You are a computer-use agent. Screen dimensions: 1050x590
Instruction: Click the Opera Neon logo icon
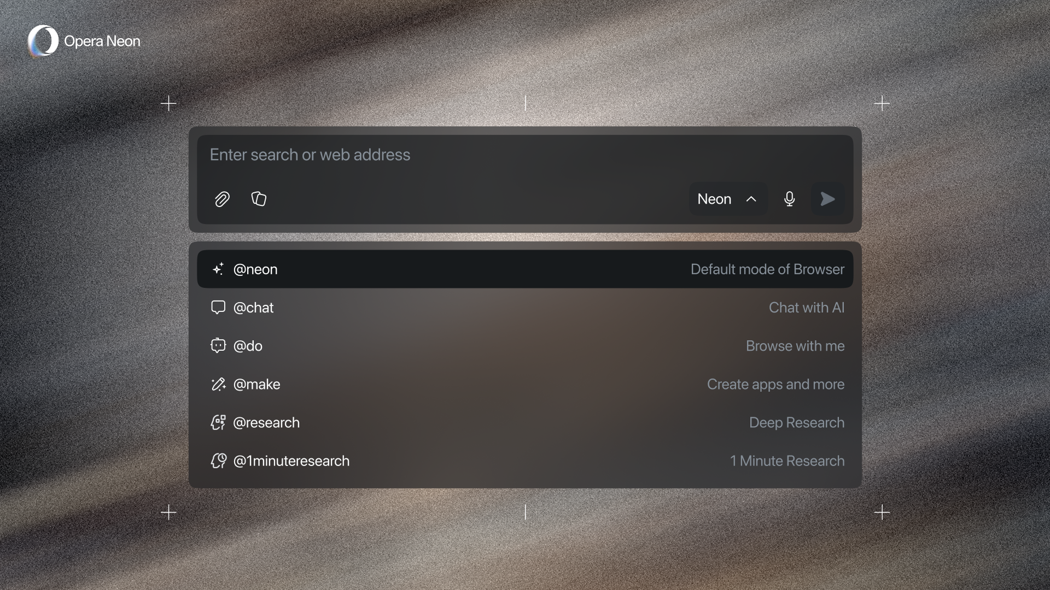(x=43, y=41)
